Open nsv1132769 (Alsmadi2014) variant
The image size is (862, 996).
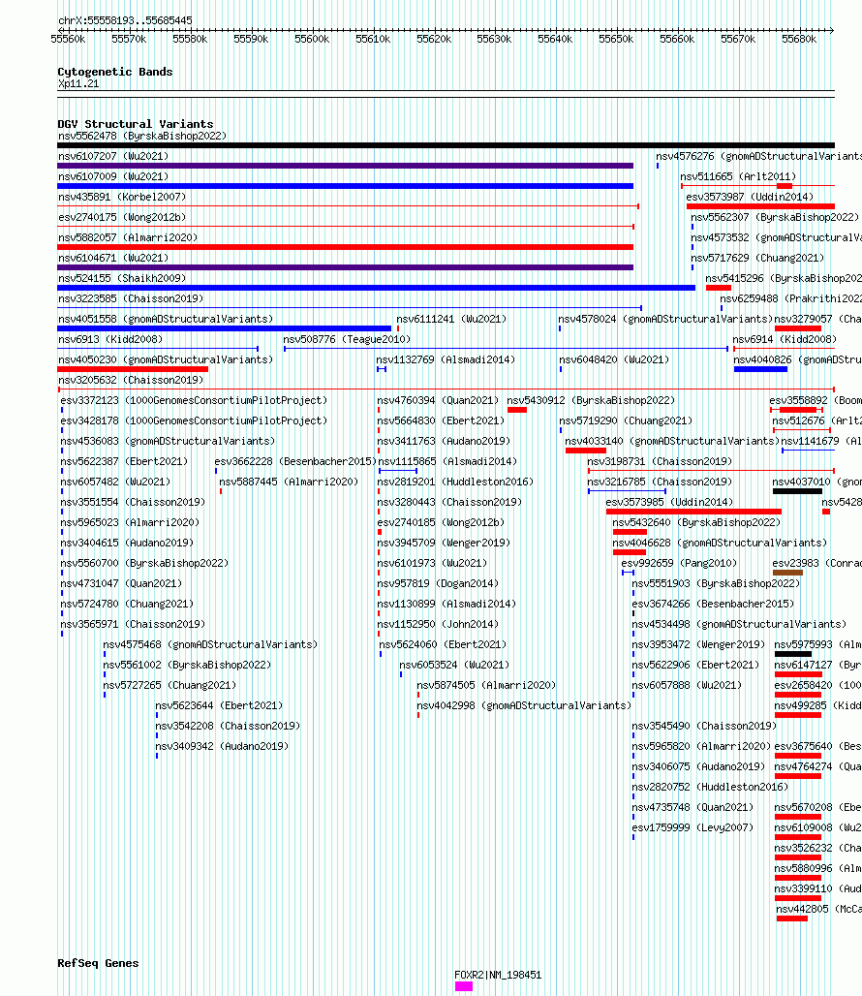coord(446,359)
